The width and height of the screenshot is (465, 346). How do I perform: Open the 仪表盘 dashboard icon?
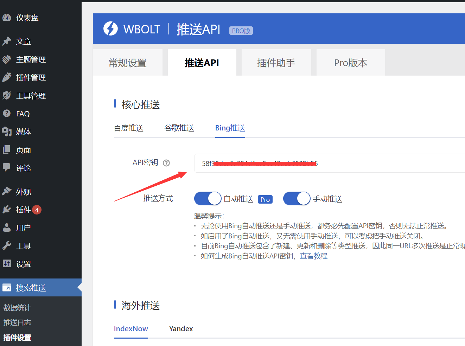coord(7,17)
